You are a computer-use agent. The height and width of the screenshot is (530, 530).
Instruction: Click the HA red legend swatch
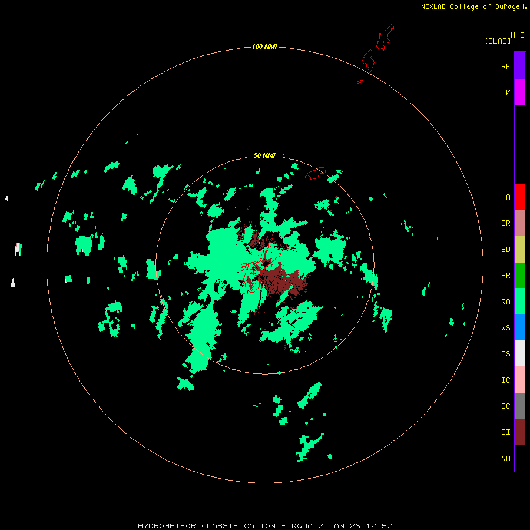coord(520,197)
